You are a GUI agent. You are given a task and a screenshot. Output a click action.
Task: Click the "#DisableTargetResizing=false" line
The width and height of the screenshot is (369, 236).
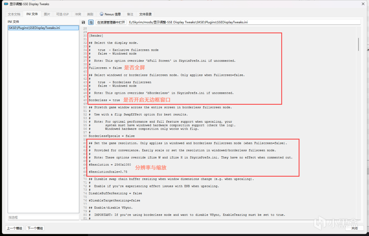click(x=114, y=201)
